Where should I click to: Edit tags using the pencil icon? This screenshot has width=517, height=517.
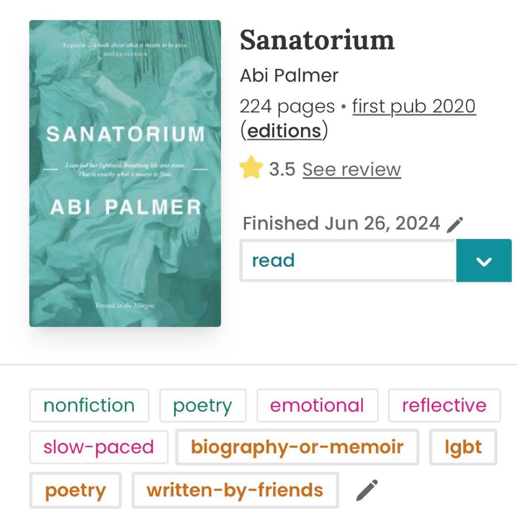pyautogui.click(x=367, y=490)
